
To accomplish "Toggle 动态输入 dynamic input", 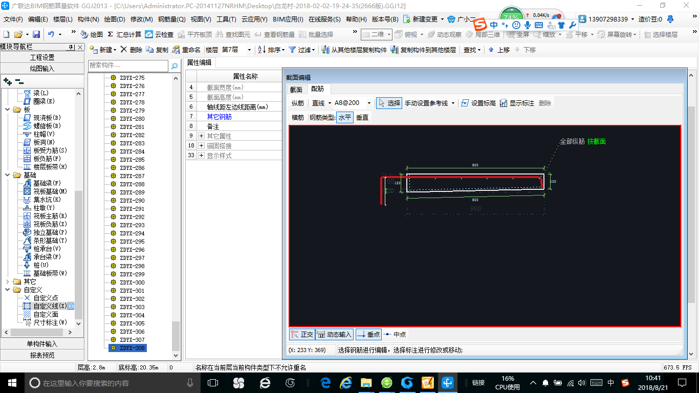I will (335, 334).
